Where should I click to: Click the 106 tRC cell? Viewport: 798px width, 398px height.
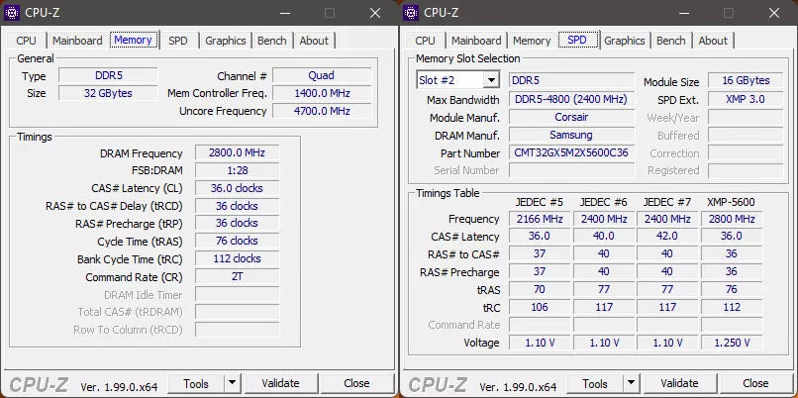pos(540,307)
